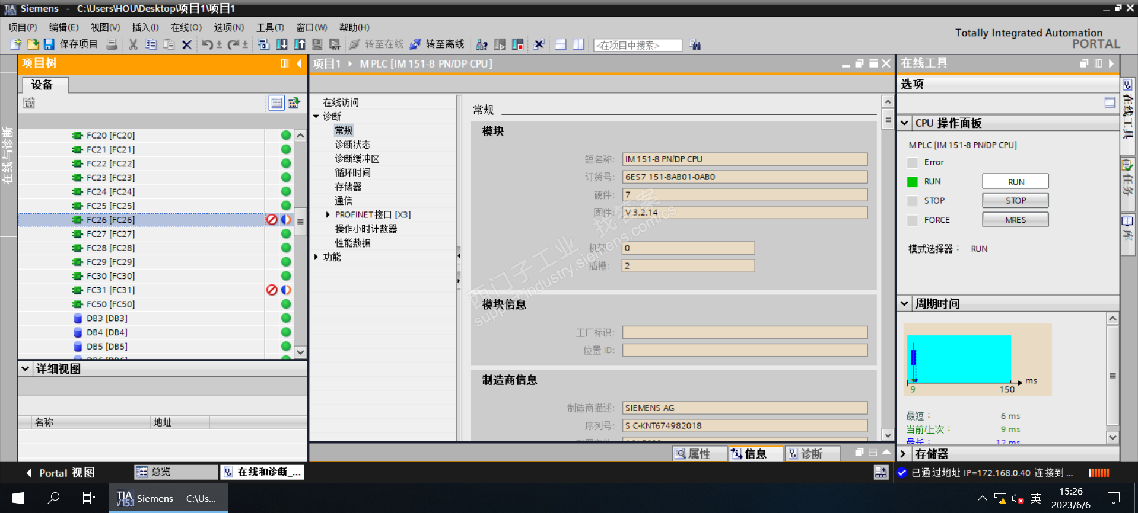This screenshot has height=513, width=1138.
Task: Click the FC26 blocked status icon
Action: point(272,220)
